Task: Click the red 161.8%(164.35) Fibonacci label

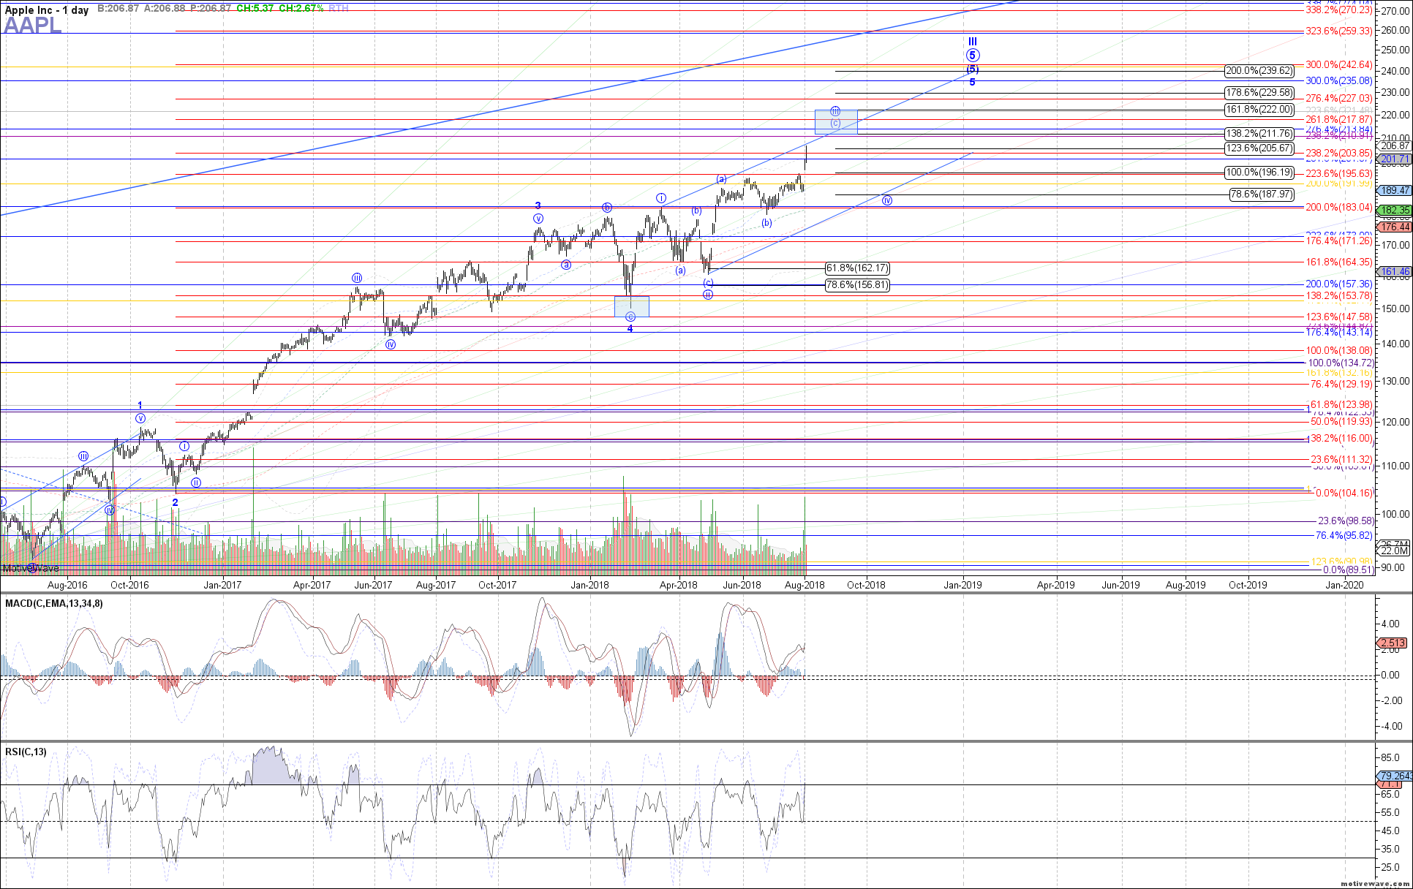Action: pos(1338,262)
